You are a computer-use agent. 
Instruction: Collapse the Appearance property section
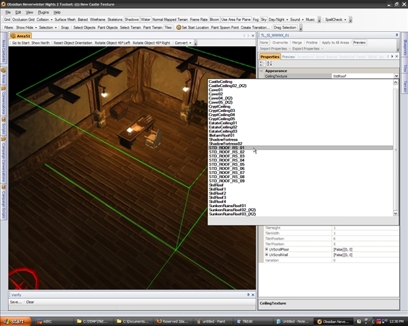pos(261,71)
